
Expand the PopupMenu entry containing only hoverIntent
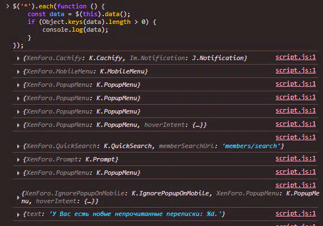point(18,125)
